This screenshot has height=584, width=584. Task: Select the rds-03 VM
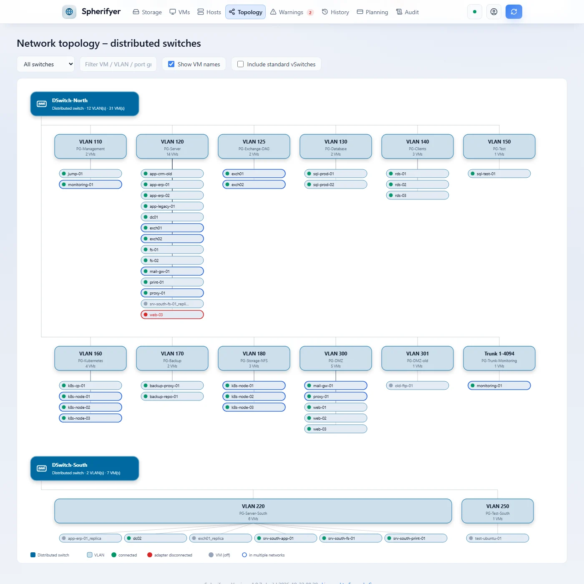418,195
